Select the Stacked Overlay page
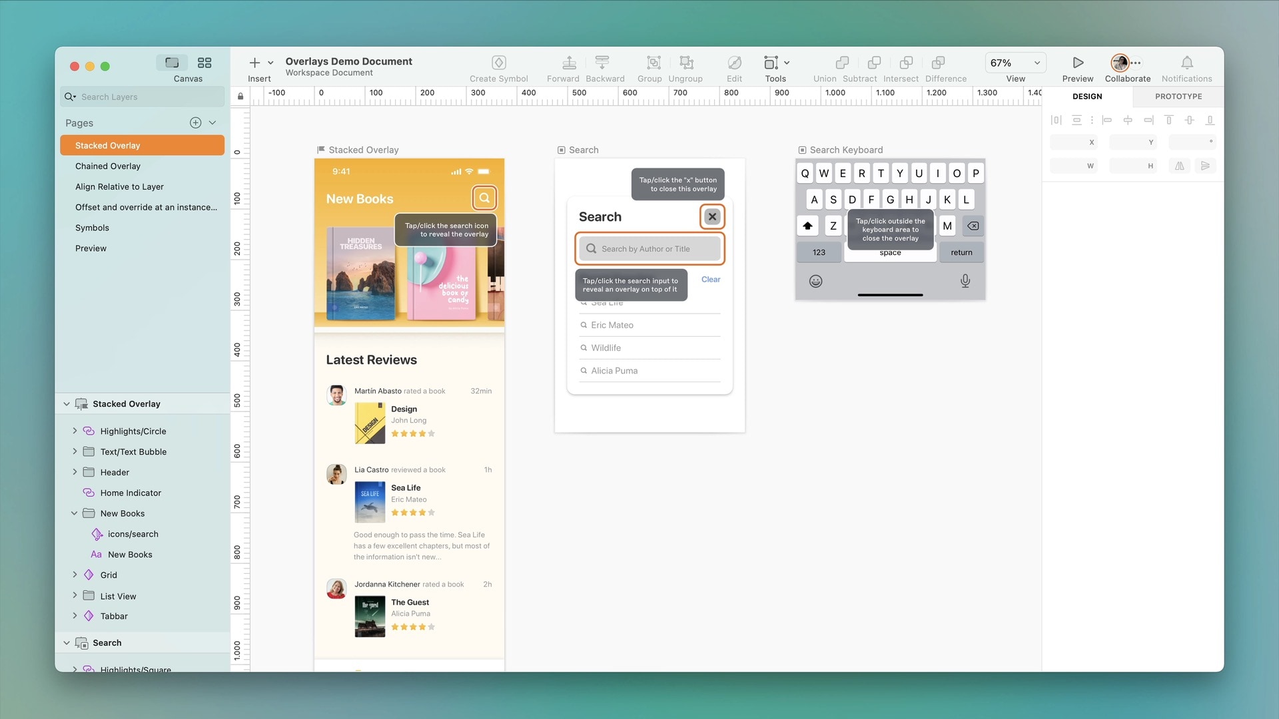This screenshot has width=1279, height=719. click(143, 145)
